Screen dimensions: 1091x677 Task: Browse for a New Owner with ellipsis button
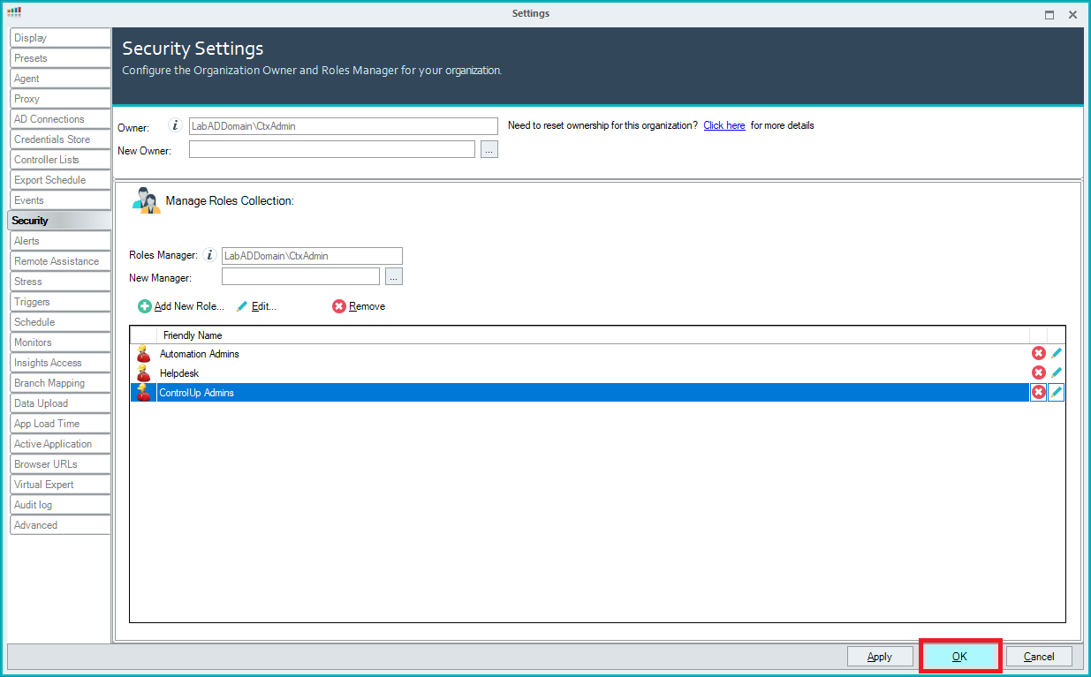[489, 150]
